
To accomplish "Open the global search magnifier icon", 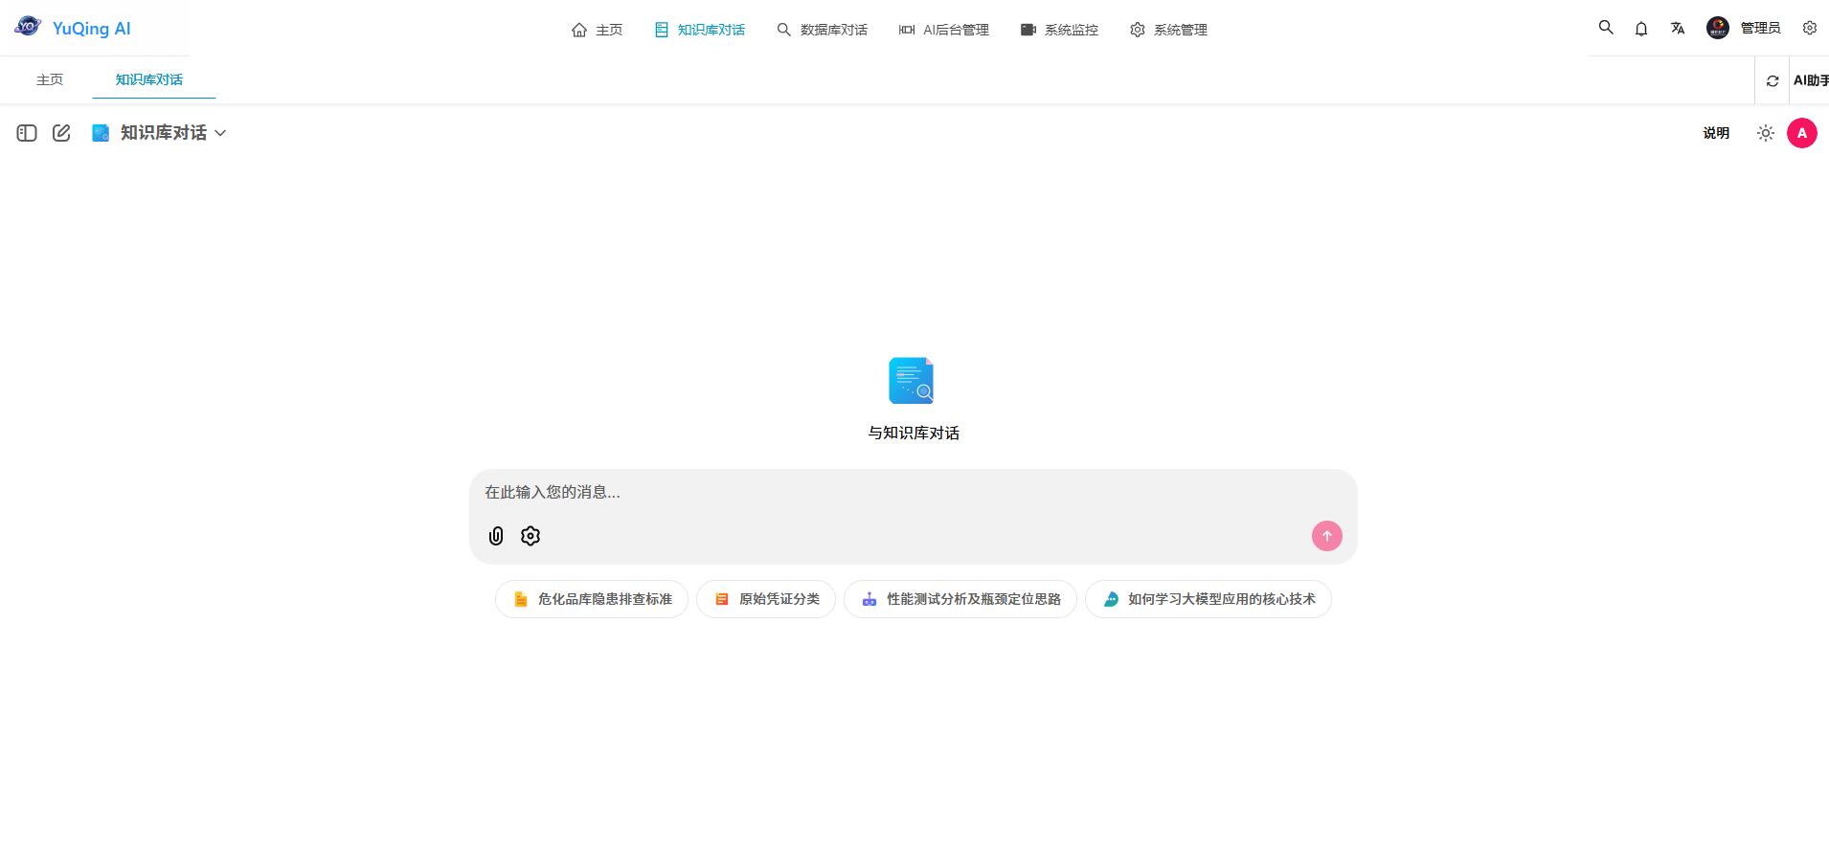I will point(1605,29).
